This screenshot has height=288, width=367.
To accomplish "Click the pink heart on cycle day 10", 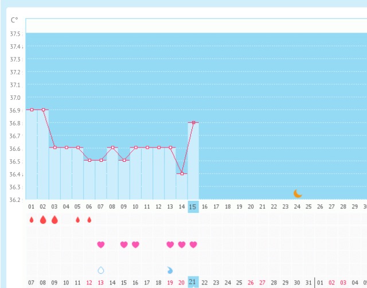I will click(x=135, y=244).
